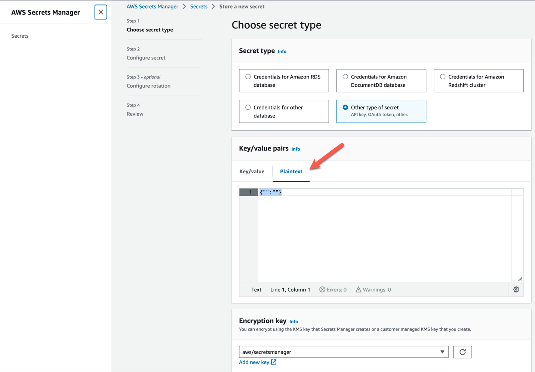Click the Warnings triangle icon in the editor

(x=358, y=289)
